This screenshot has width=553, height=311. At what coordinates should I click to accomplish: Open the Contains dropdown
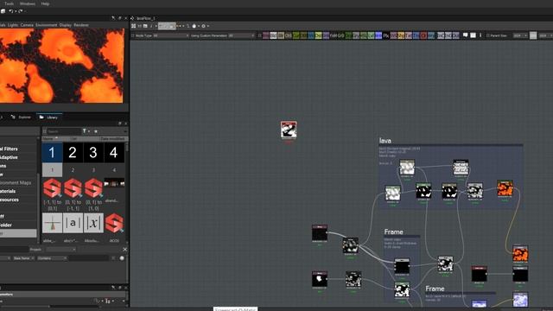point(52,258)
